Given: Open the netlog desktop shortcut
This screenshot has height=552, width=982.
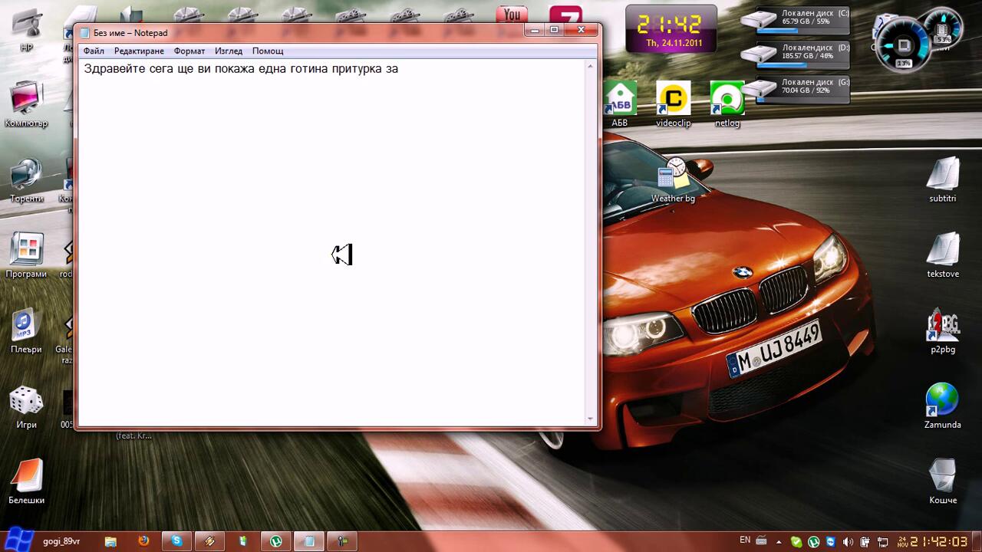Looking at the screenshot, I should 727,100.
